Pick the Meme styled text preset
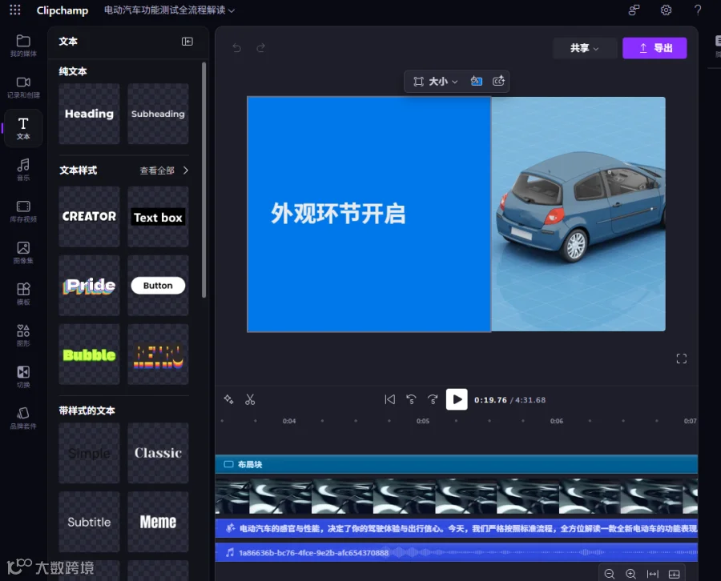This screenshot has width=721, height=581. pos(158,522)
